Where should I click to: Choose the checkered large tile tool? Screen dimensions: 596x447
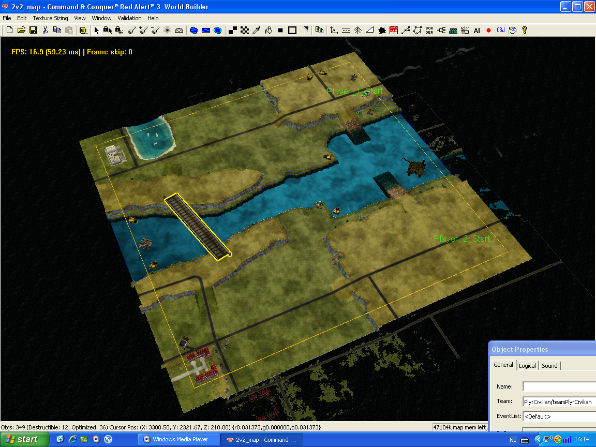click(x=245, y=31)
